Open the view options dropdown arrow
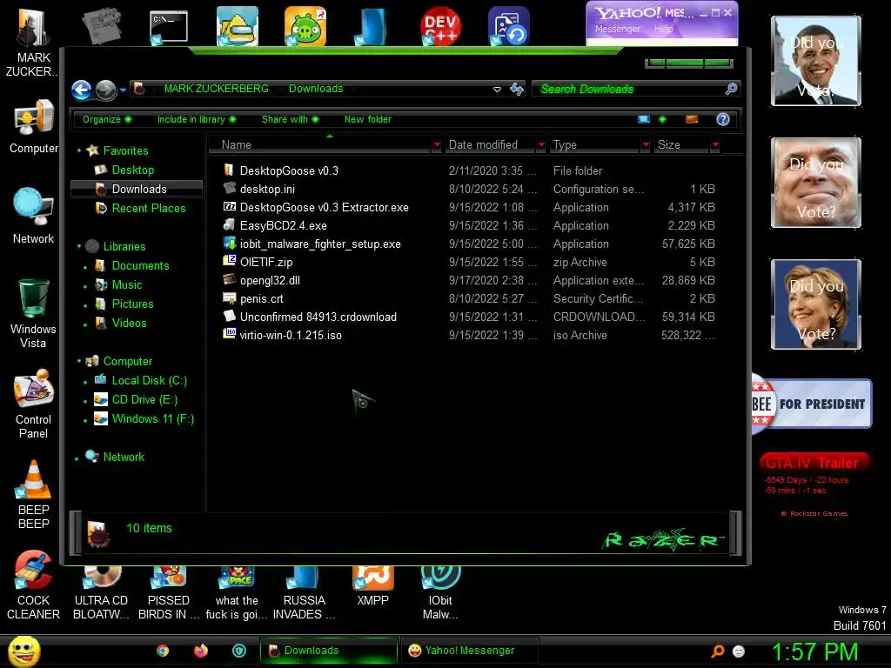891x668 pixels. coord(662,119)
